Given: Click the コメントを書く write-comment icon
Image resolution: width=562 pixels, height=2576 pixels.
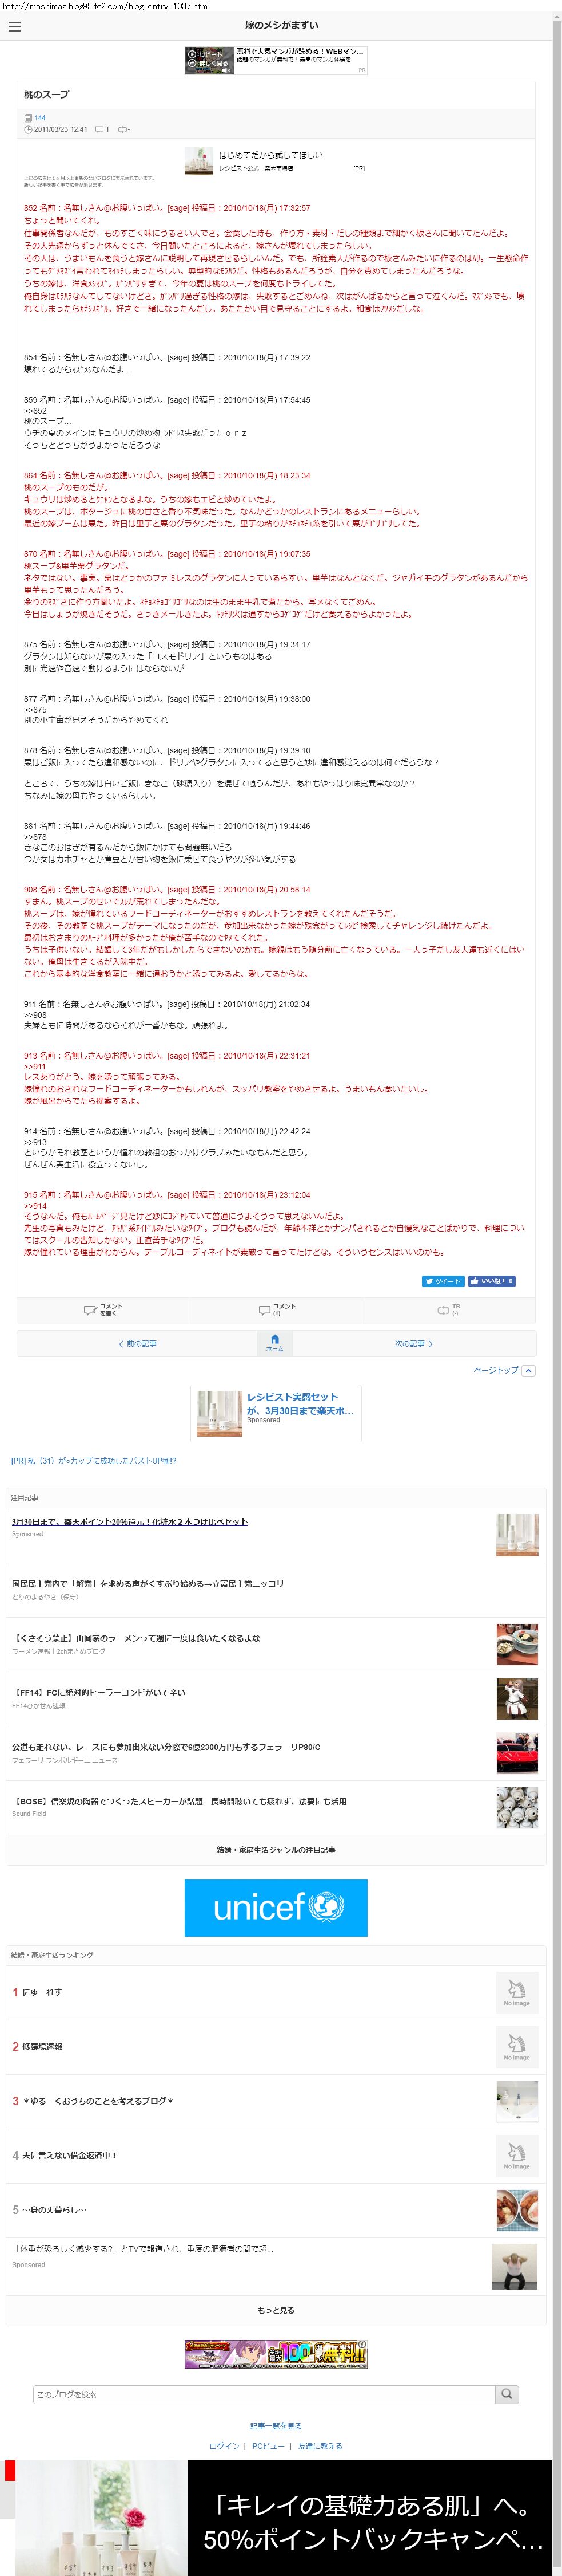Looking at the screenshot, I should [103, 1309].
